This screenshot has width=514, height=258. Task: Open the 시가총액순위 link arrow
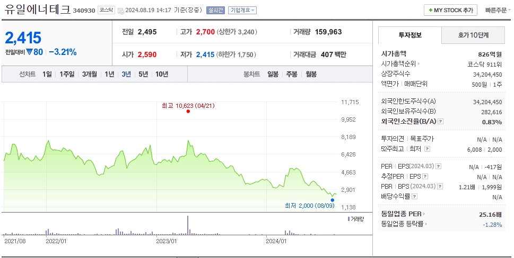[x=419, y=63]
